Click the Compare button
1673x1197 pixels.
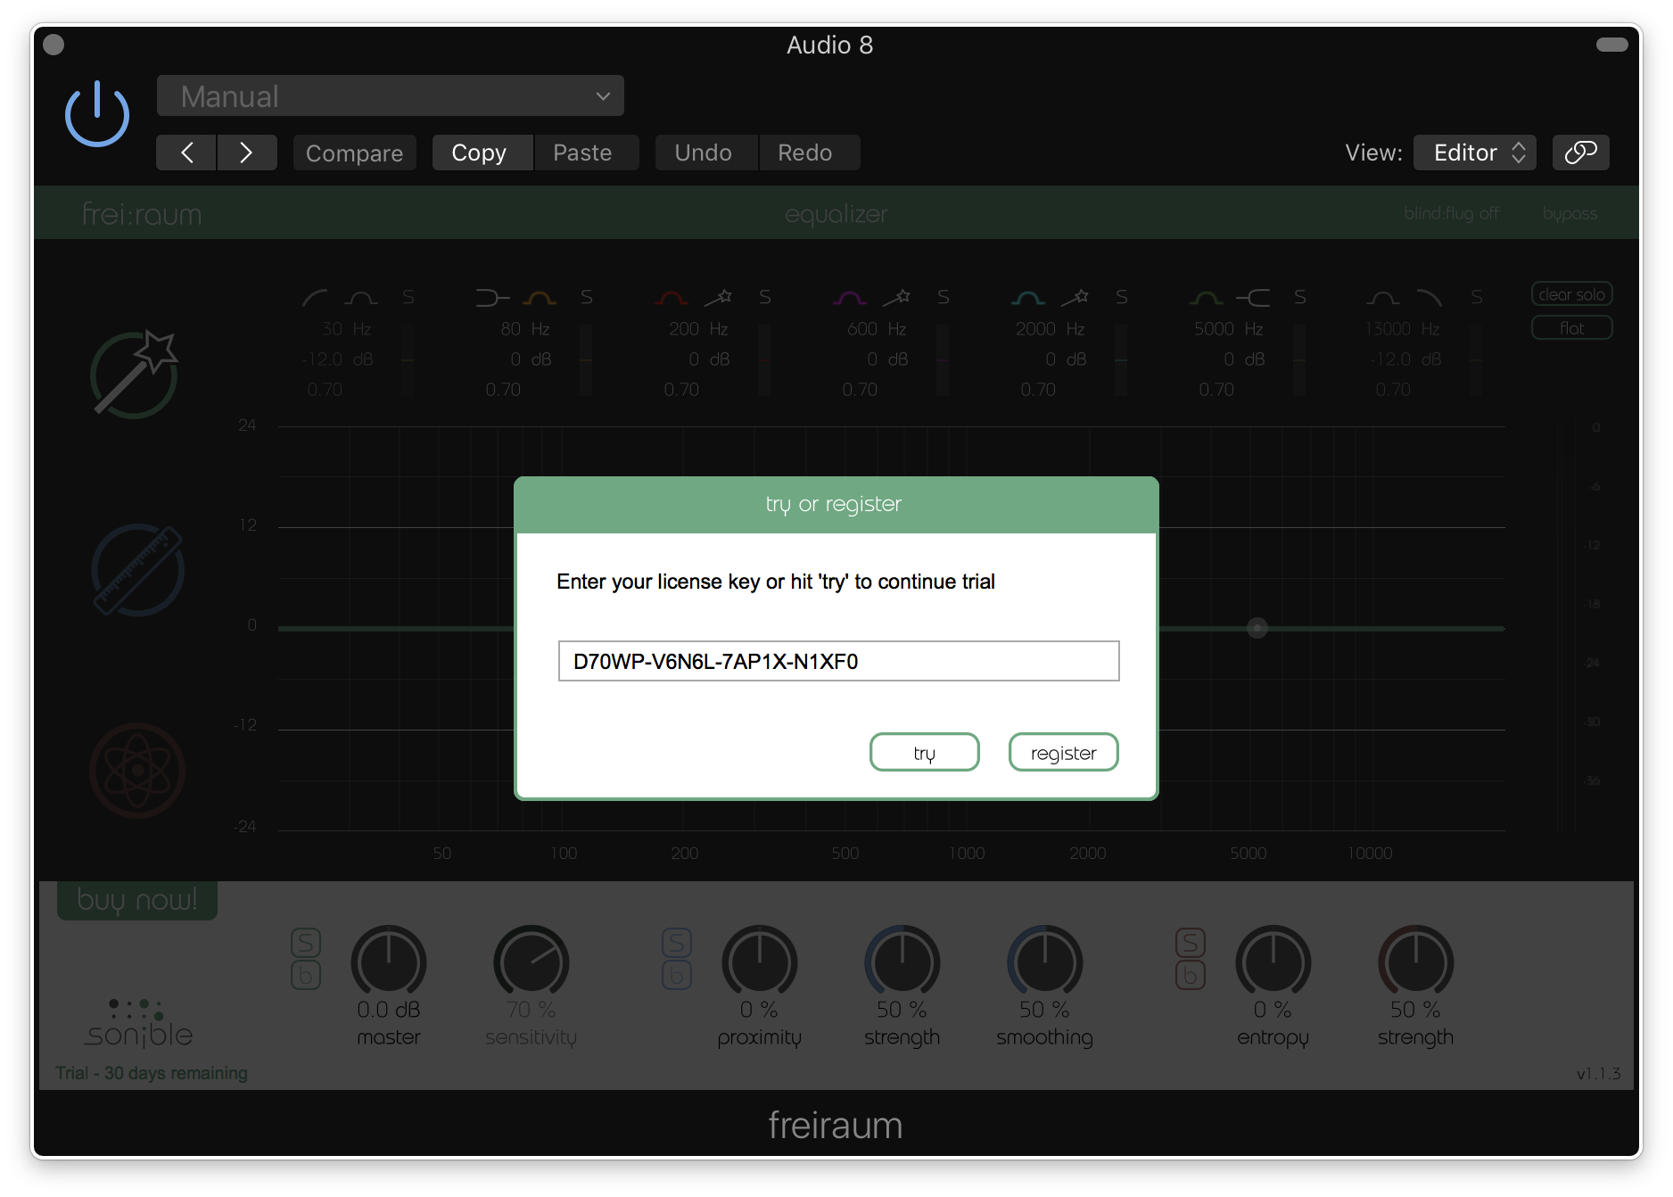click(x=354, y=153)
